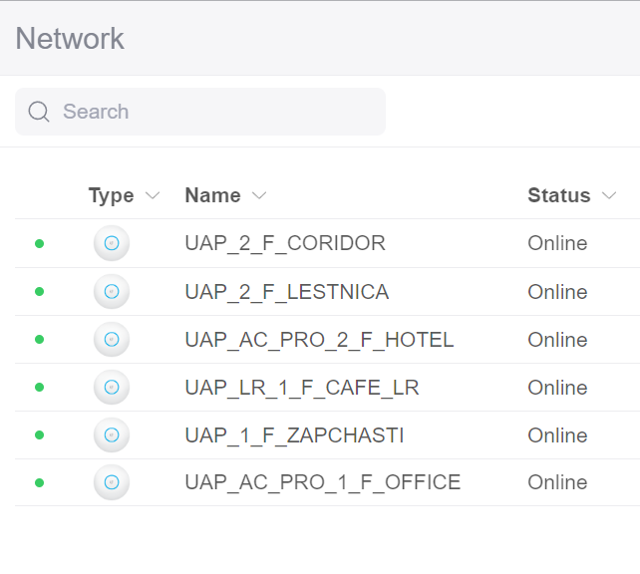Select the Network heading
Viewport: 640px width, 574px height.
(70, 39)
